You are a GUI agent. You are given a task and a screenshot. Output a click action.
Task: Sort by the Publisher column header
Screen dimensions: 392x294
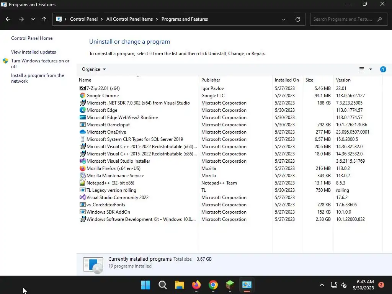[235, 80]
